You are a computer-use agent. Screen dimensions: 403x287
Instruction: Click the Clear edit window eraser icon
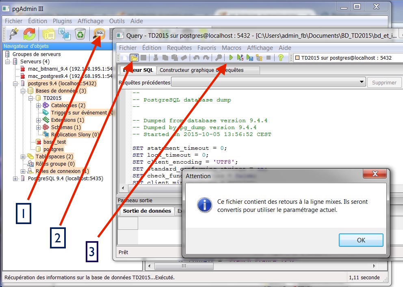pos(184,58)
